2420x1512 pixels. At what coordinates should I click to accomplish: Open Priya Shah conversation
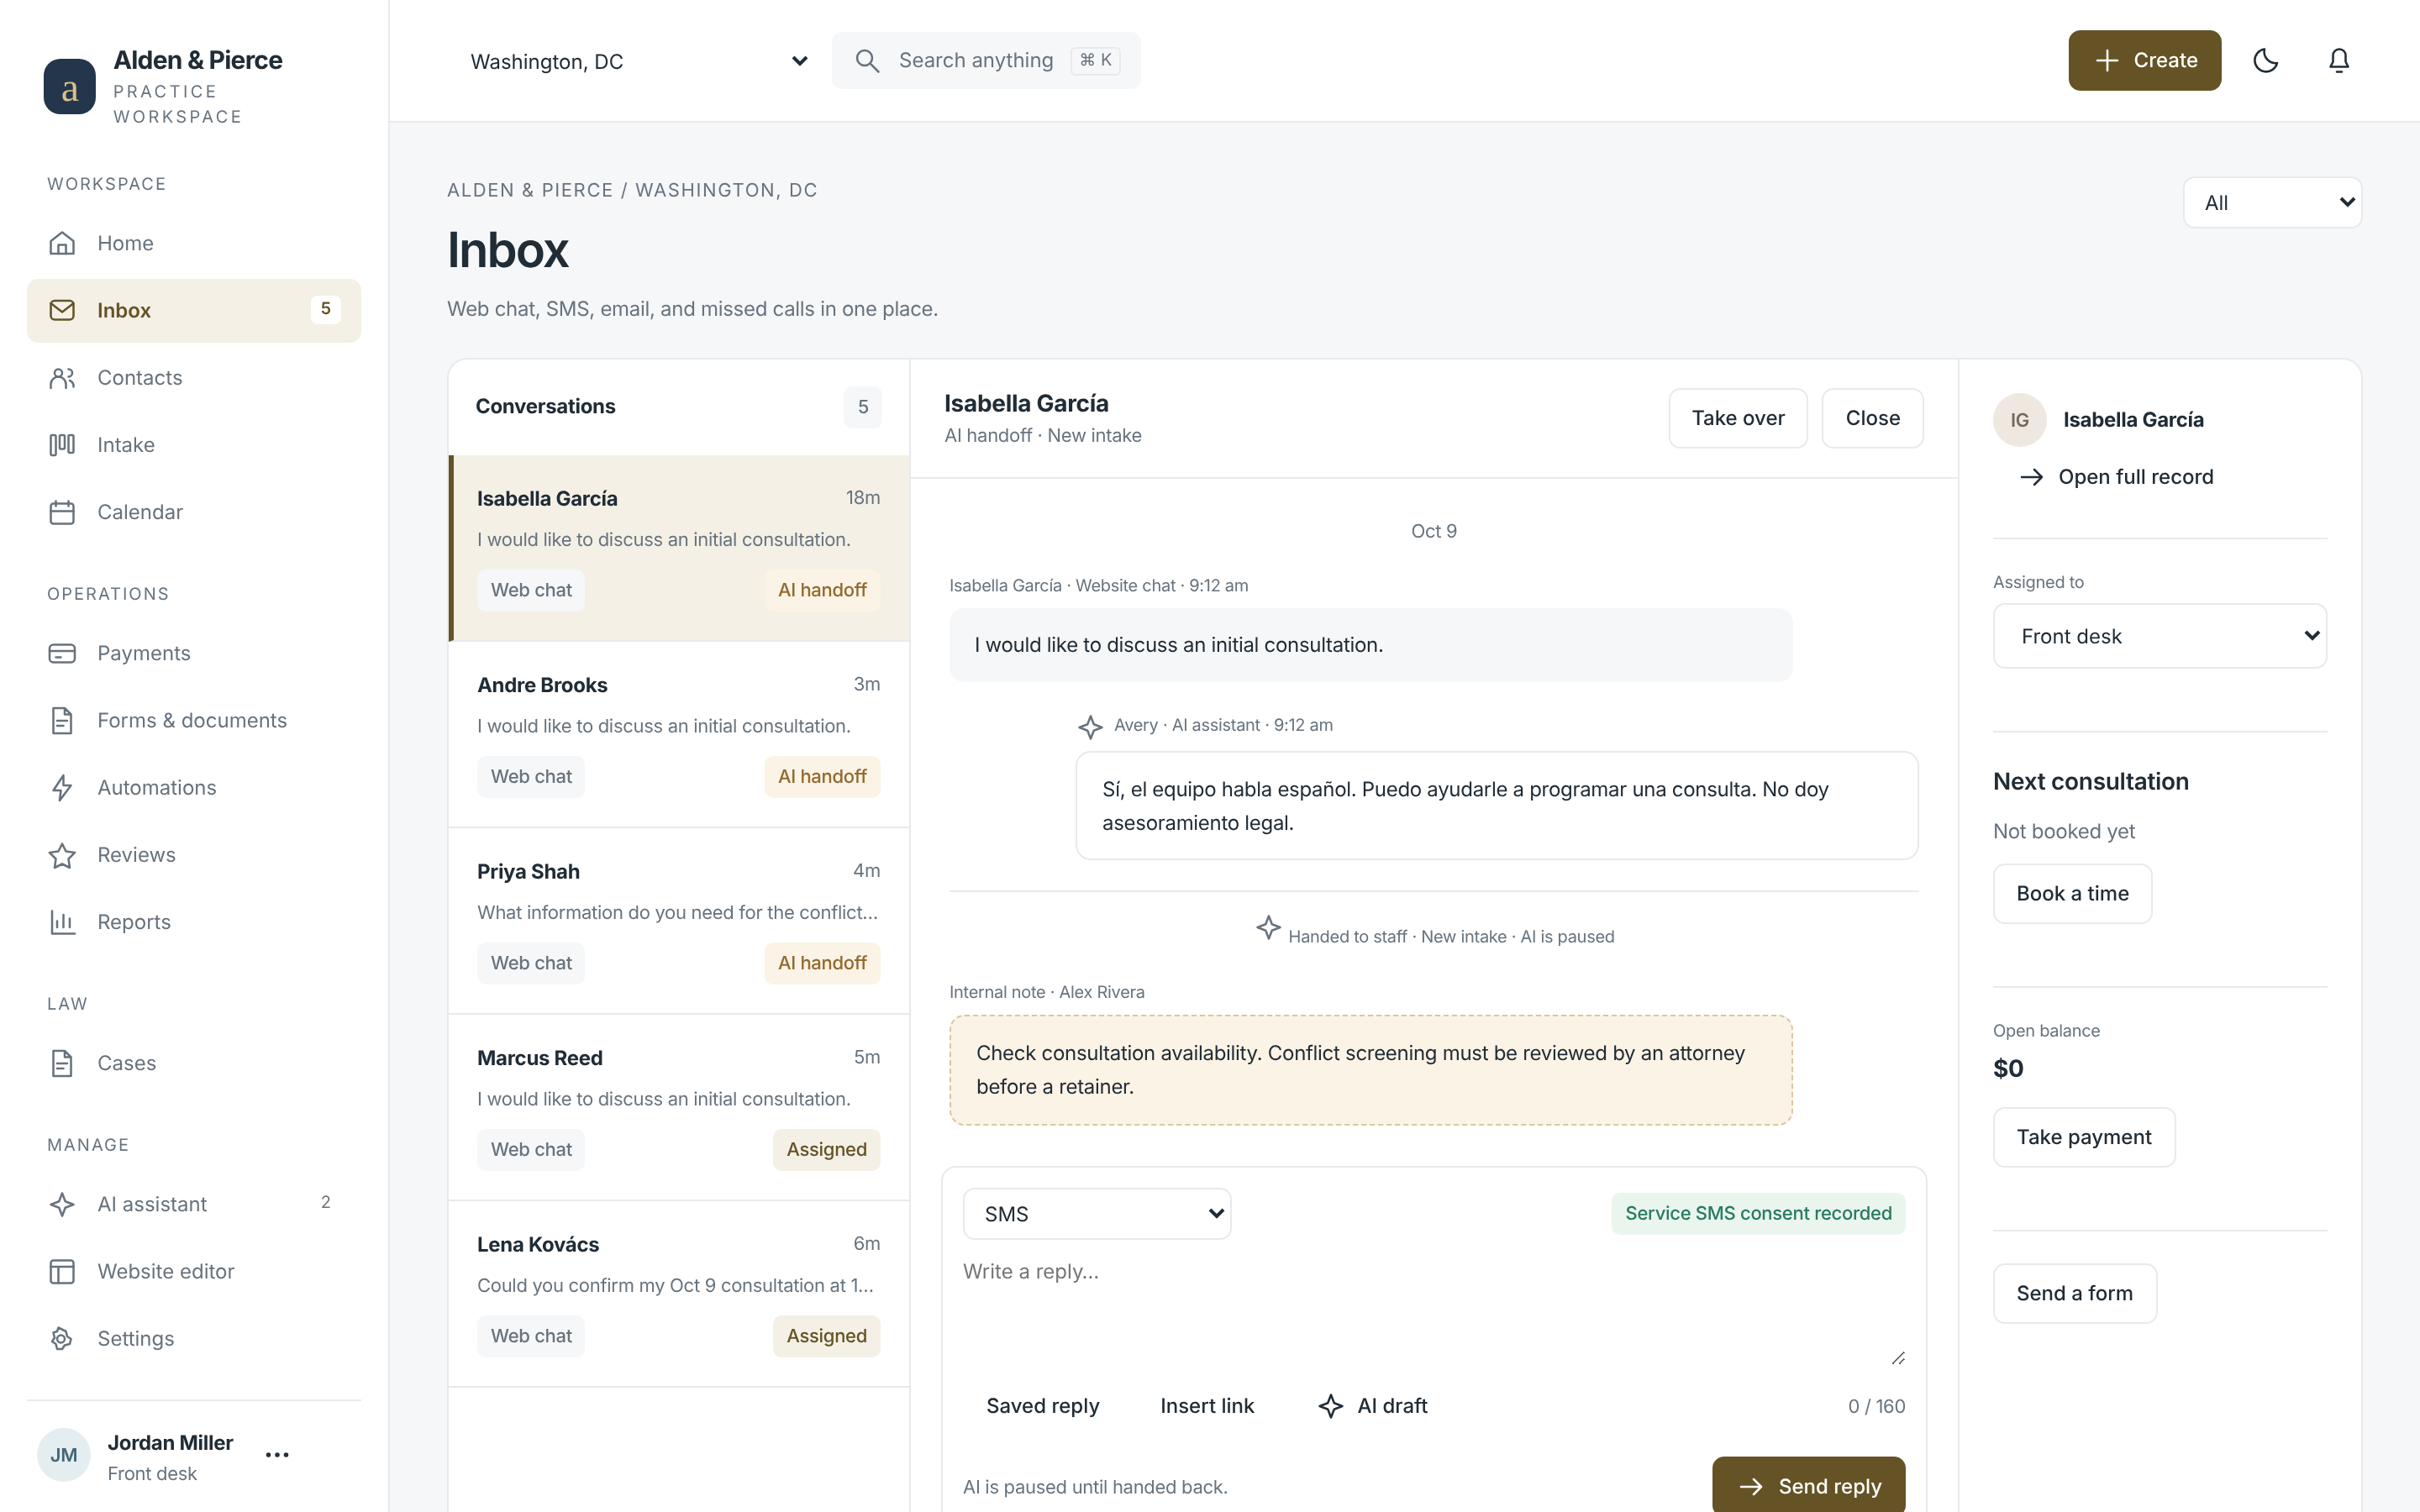pos(679,921)
